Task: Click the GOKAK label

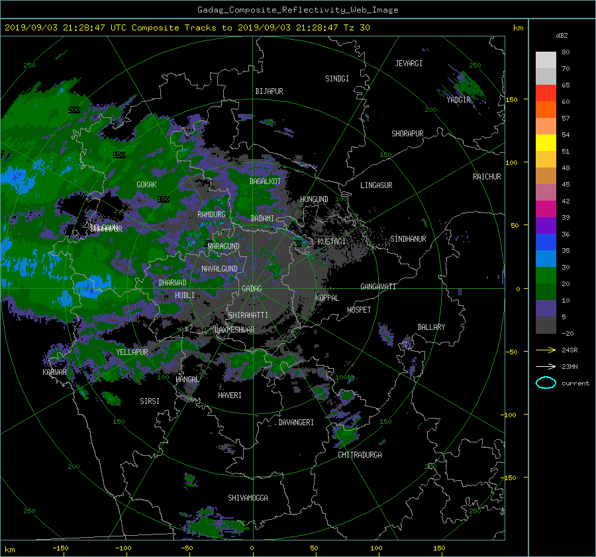Action: 146,185
